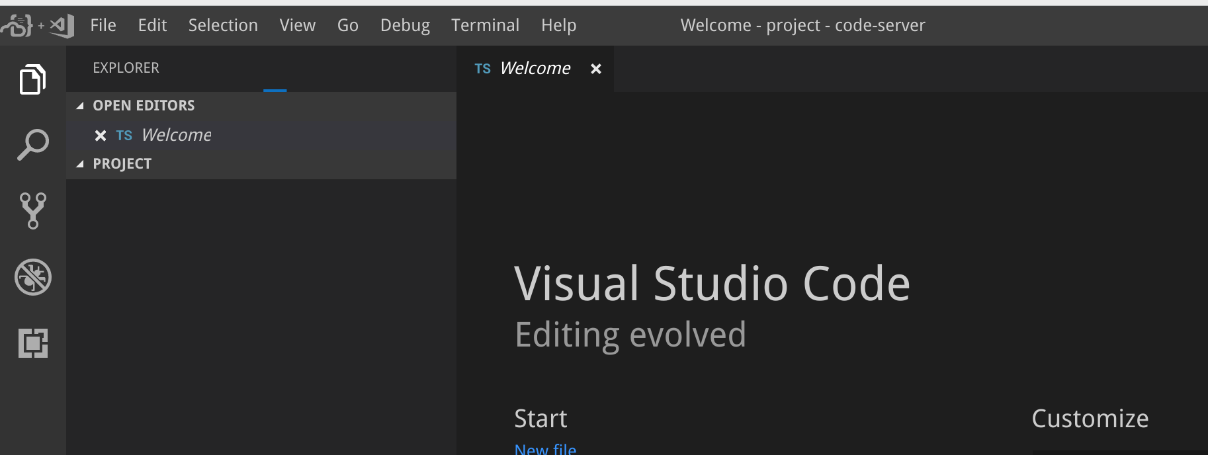Open the Debug menu
The image size is (1208, 455).
[405, 25]
